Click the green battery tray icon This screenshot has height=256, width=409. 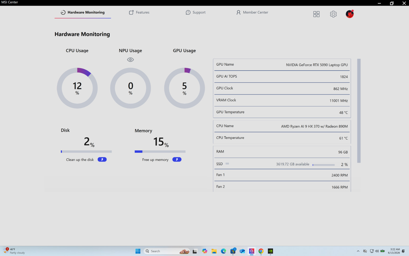383,251
